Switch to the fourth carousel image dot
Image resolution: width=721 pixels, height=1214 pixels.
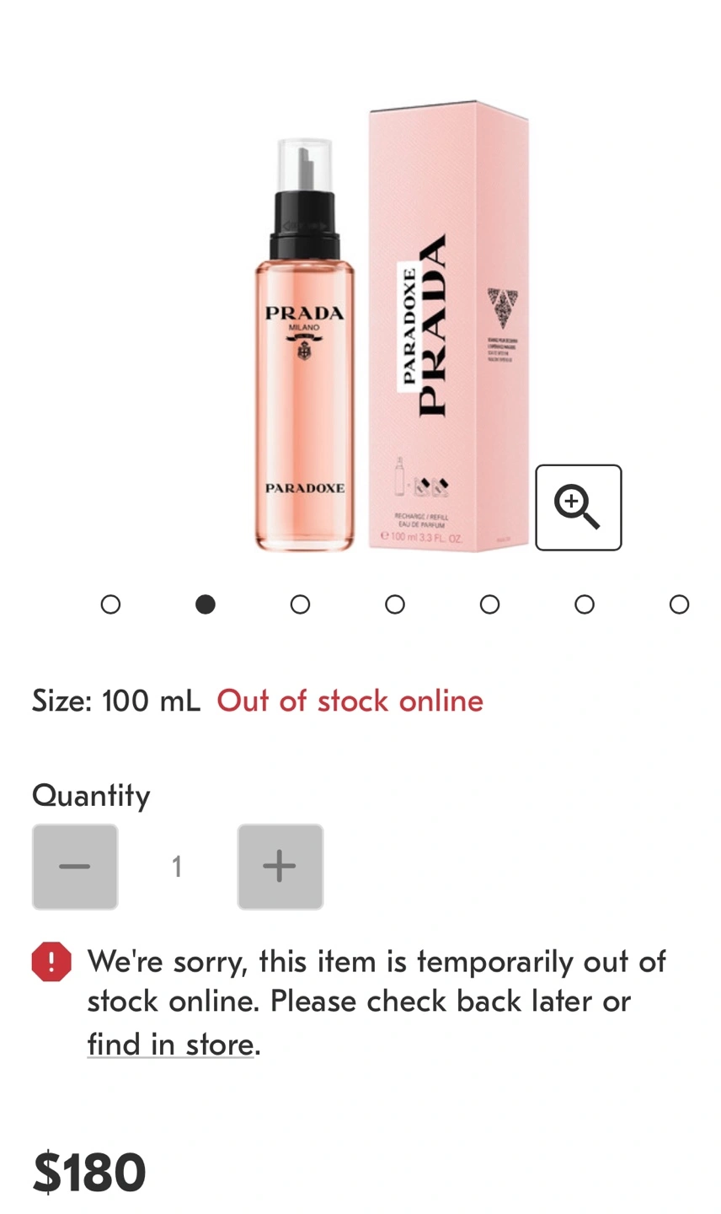tap(395, 604)
